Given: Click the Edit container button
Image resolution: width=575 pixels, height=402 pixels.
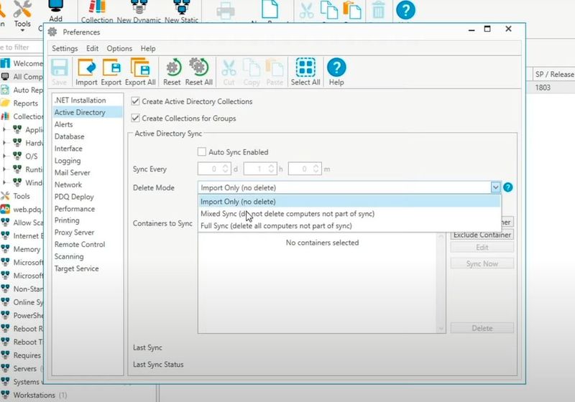Looking at the screenshot, I should [x=482, y=247].
